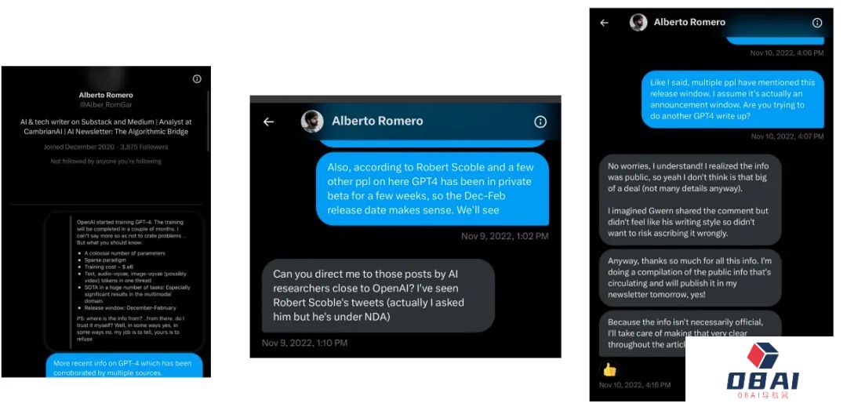The height and width of the screenshot is (407, 847).
Task: Tap back arrow in the Nov 9 chat
Action: point(268,122)
